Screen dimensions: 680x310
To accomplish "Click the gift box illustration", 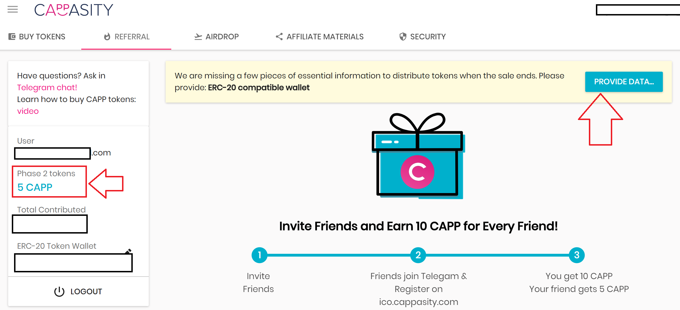I will pos(418,156).
